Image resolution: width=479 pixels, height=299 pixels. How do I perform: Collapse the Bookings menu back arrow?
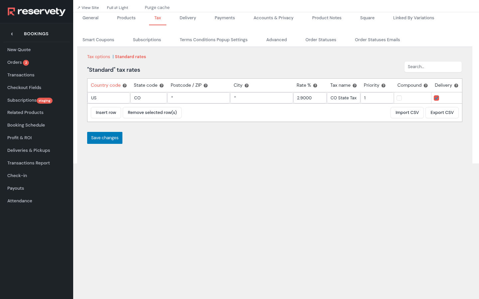pos(12,34)
